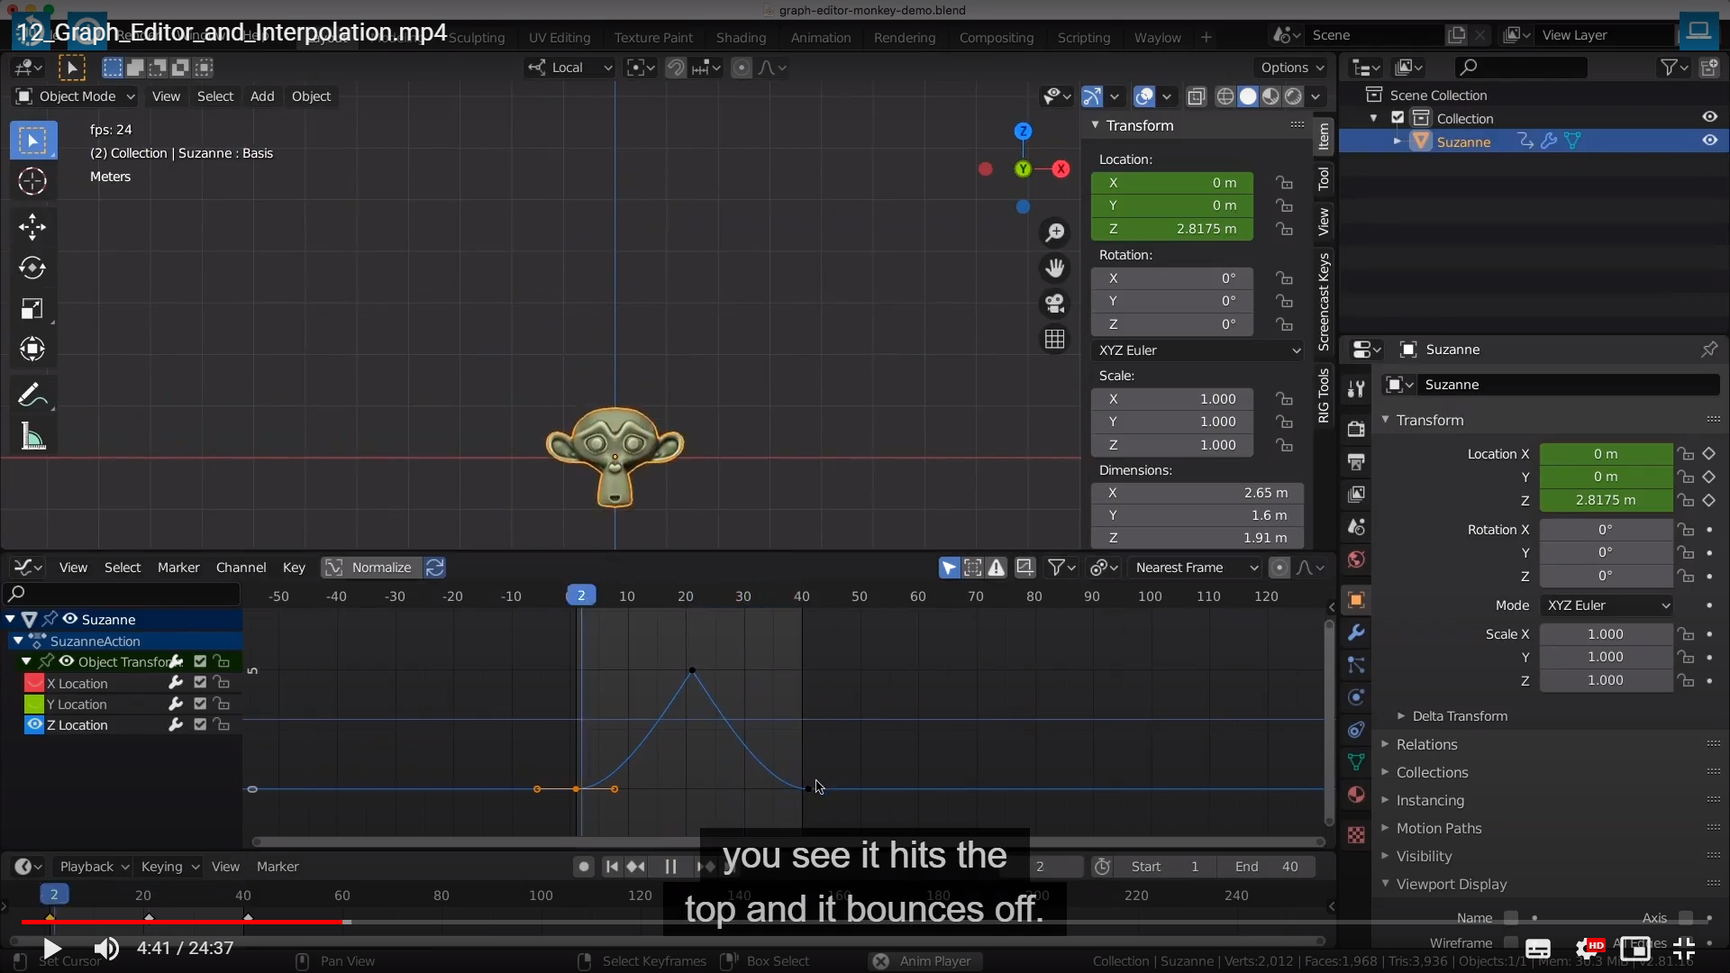This screenshot has height=973, width=1730.
Task: Hide Suzanne object in outliner
Action: coord(1709,141)
